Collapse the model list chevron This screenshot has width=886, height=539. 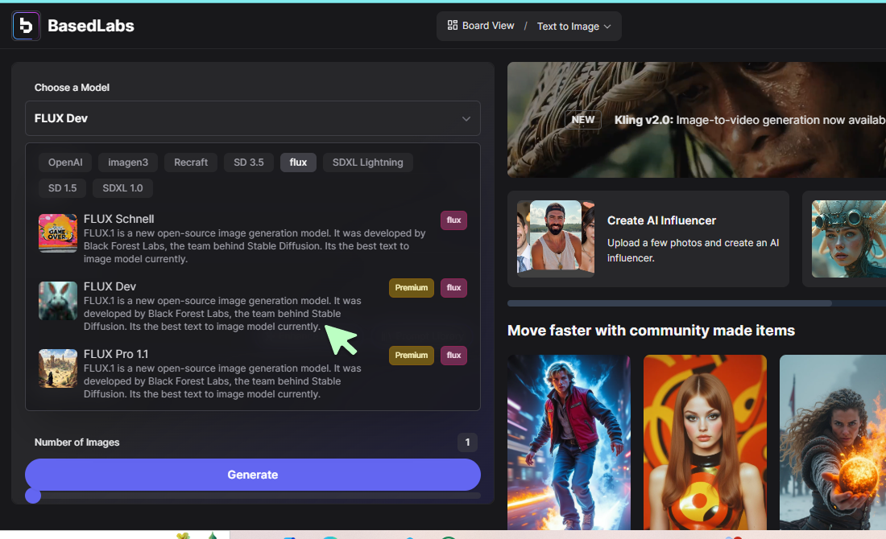(466, 119)
